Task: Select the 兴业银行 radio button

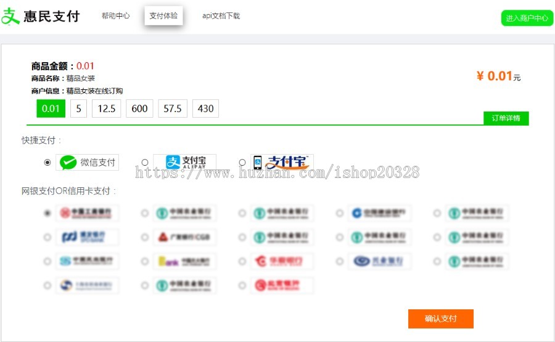Action: tap(339, 261)
